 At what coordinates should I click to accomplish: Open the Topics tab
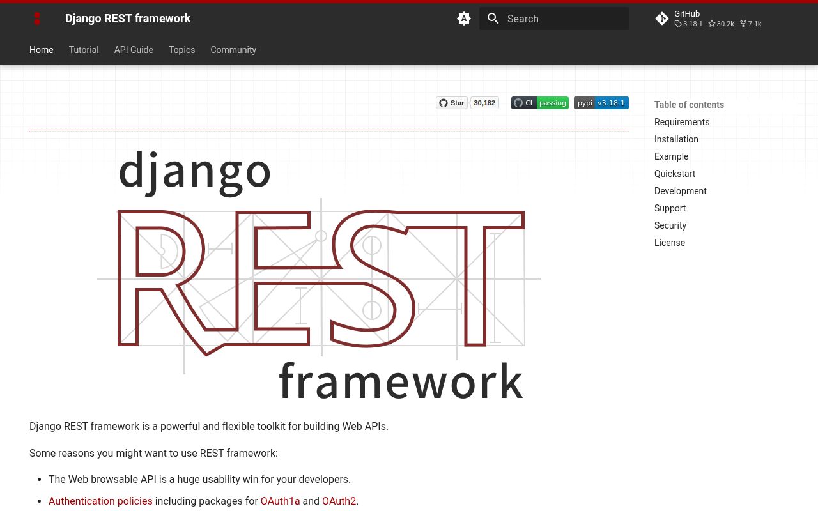click(182, 50)
